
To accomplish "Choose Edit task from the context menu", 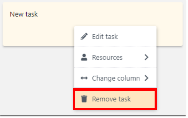I will [x=115, y=36].
